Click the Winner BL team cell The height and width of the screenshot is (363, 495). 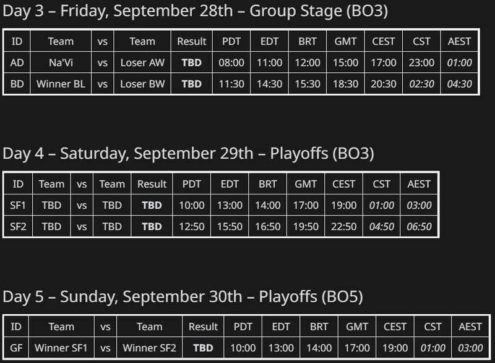click(x=61, y=84)
